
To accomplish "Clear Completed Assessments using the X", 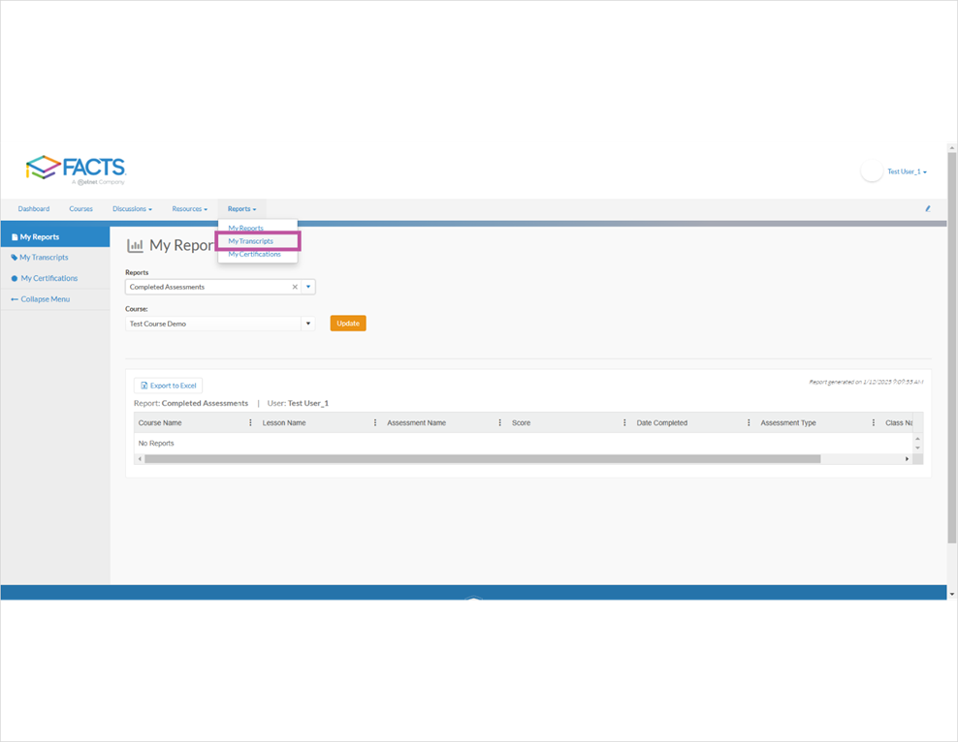I will pyautogui.click(x=295, y=287).
